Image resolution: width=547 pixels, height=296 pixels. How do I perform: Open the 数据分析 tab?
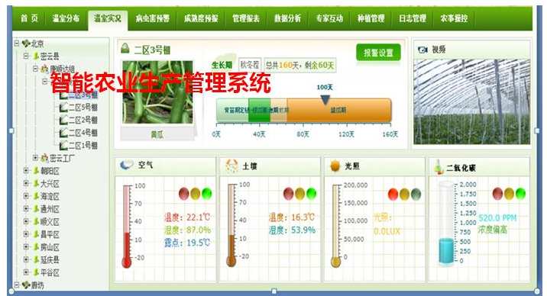pos(287,18)
